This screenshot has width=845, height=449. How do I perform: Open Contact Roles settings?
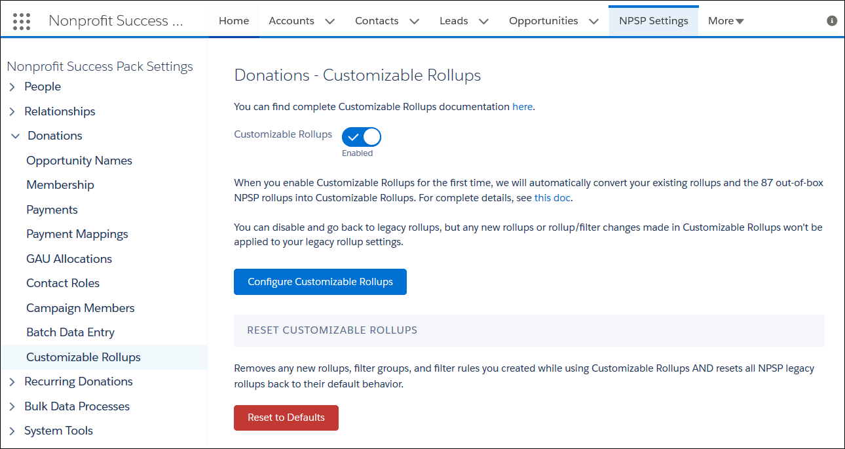click(x=63, y=283)
